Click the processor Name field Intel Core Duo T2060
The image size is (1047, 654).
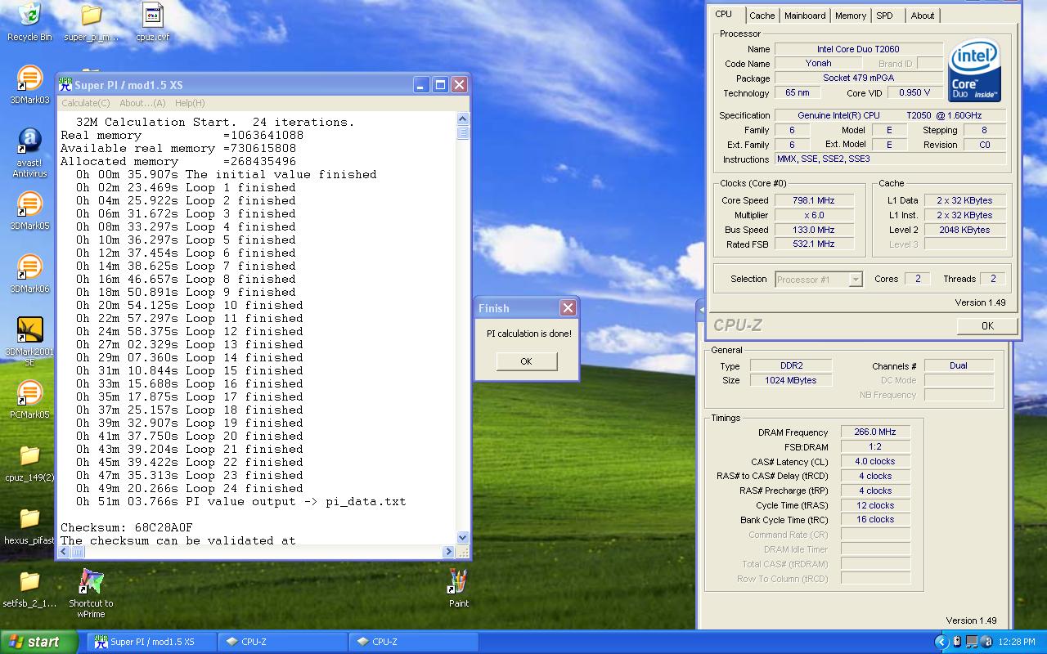coord(858,49)
